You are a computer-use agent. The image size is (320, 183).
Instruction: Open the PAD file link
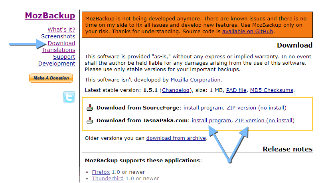coord(236,90)
